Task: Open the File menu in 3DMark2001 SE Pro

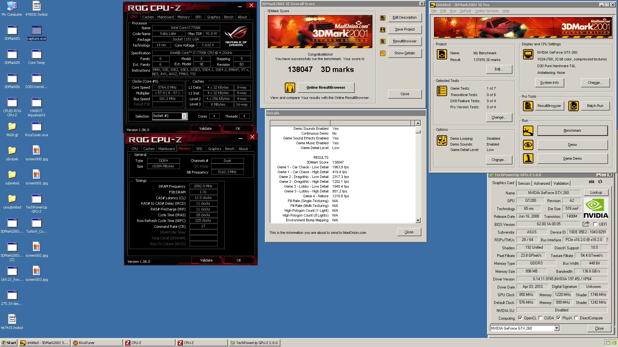Action: point(434,11)
